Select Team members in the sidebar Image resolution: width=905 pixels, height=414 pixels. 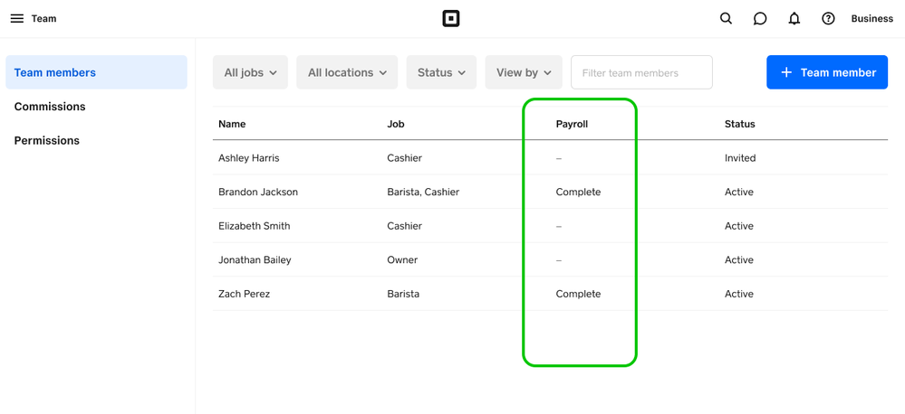[96, 72]
